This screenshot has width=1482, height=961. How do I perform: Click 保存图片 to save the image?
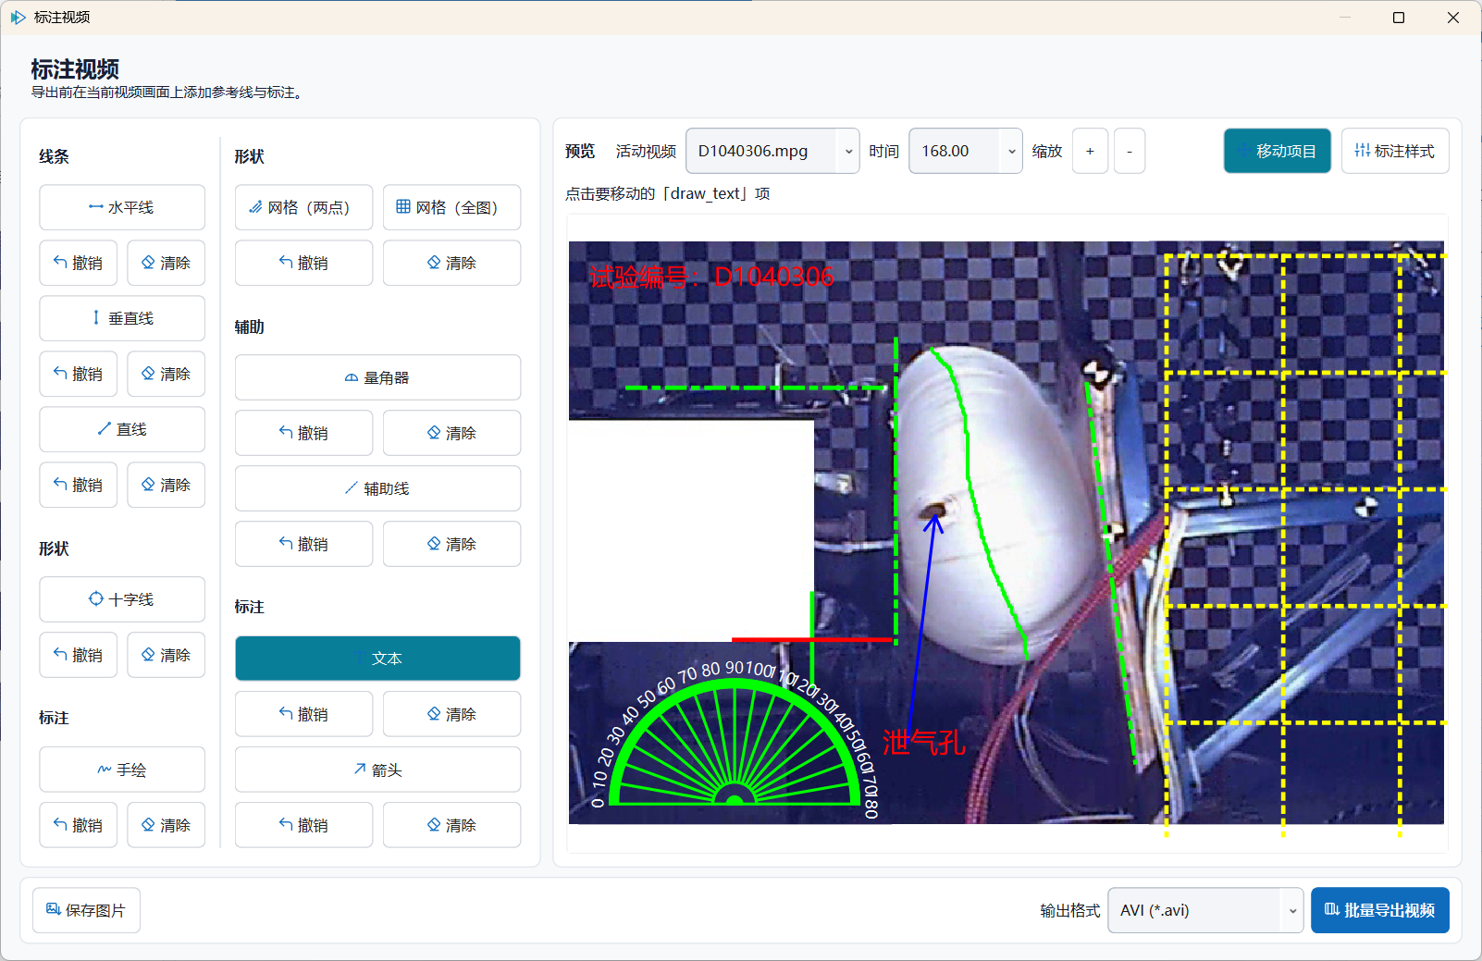point(86,910)
